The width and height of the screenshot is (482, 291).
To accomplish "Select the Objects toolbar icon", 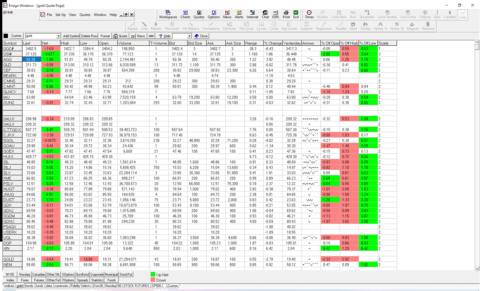I will pyautogui.click(x=425, y=14).
